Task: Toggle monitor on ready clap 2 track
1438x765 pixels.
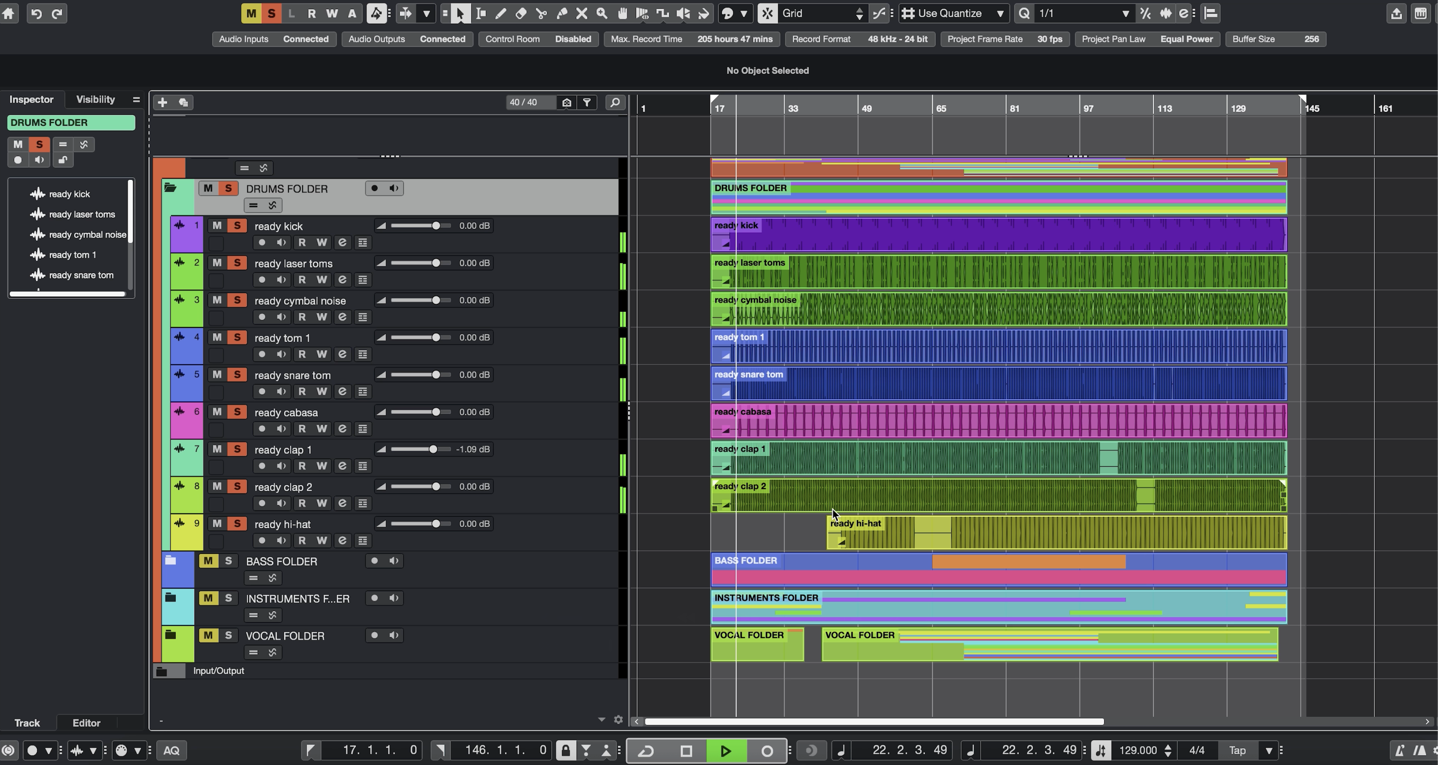Action: pyautogui.click(x=281, y=503)
